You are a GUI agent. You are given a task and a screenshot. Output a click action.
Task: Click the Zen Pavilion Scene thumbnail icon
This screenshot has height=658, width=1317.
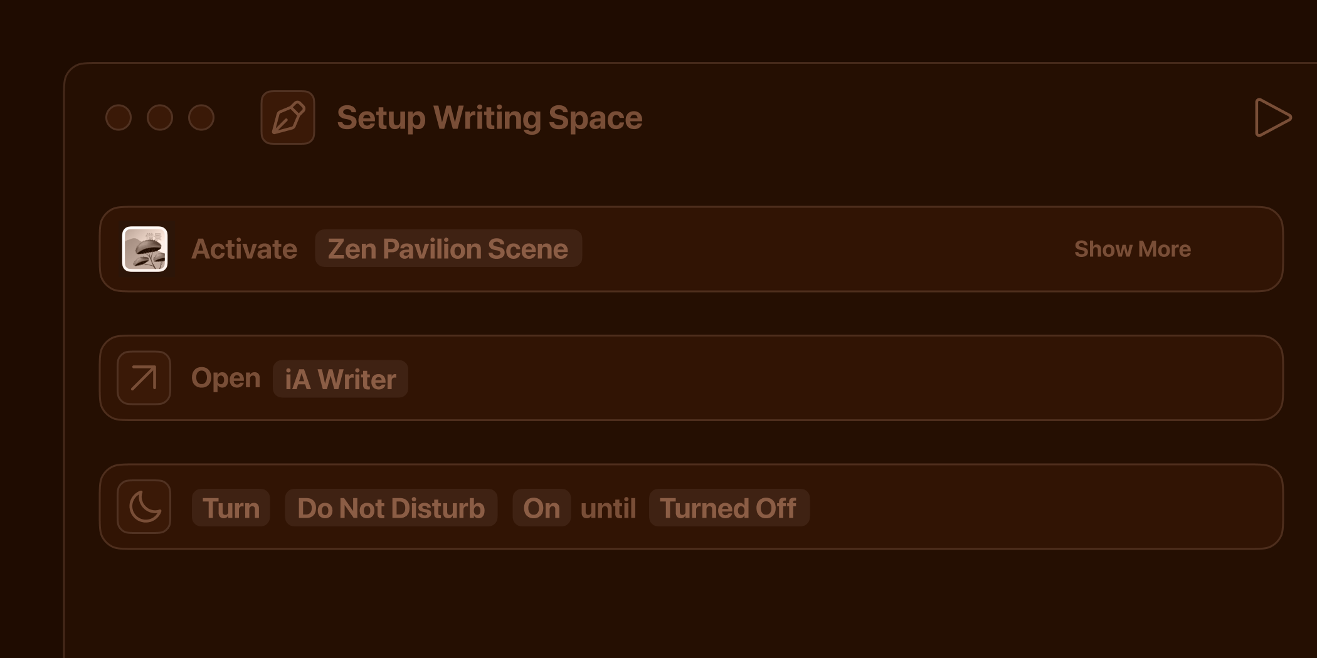pos(145,249)
